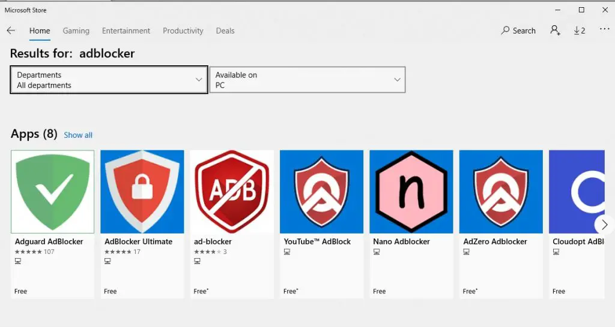
Task: Click the Free price under Nano Adblocker
Action: (x=380, y=292)
